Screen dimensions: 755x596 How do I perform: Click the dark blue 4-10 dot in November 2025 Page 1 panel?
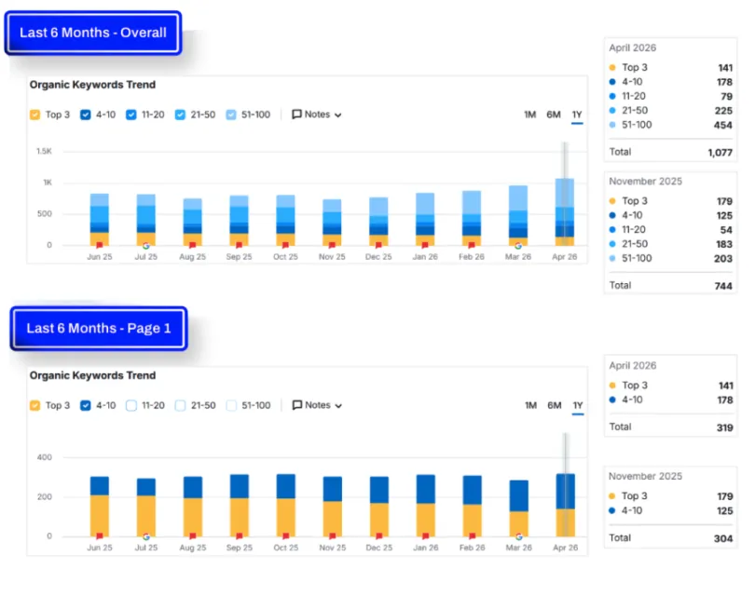[x=611, y=510]
